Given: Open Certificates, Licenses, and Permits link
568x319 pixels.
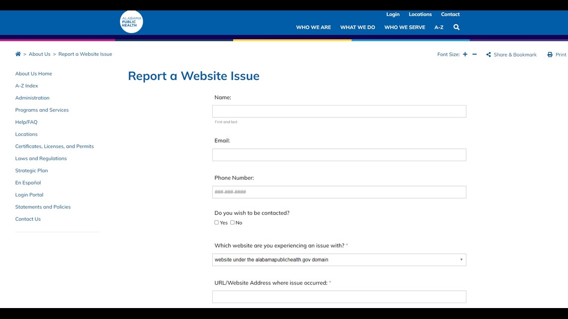Looking at the screenshot, I should point(54,146).
